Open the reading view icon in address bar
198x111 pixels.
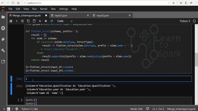[x=169, y=3]
